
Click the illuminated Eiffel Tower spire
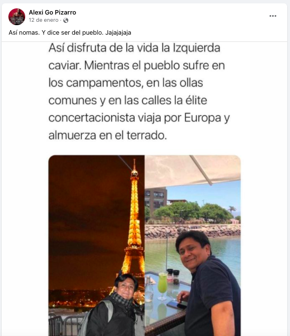pyautogui.click(x=134, y=169)
